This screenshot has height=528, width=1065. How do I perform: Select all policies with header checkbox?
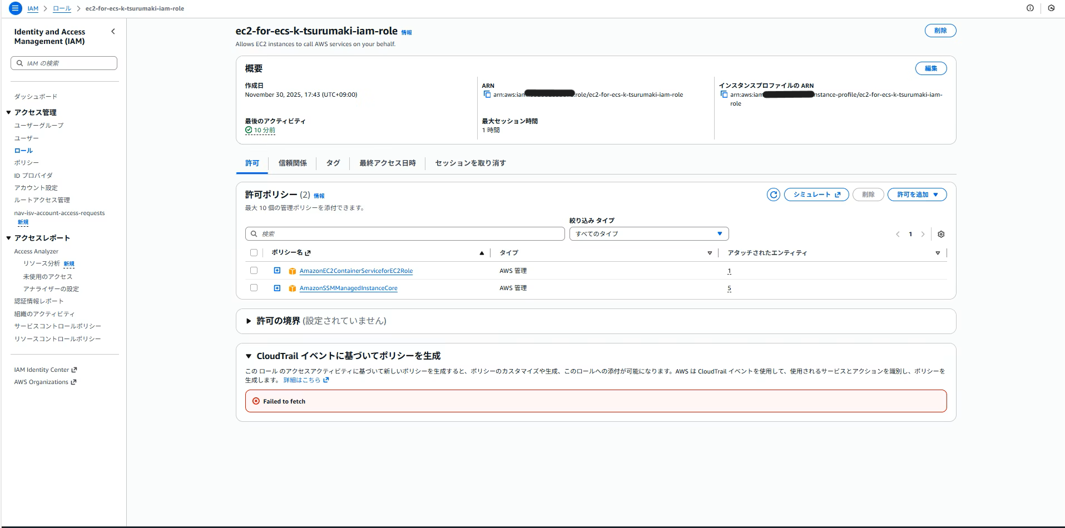click(x=254, y=253)
